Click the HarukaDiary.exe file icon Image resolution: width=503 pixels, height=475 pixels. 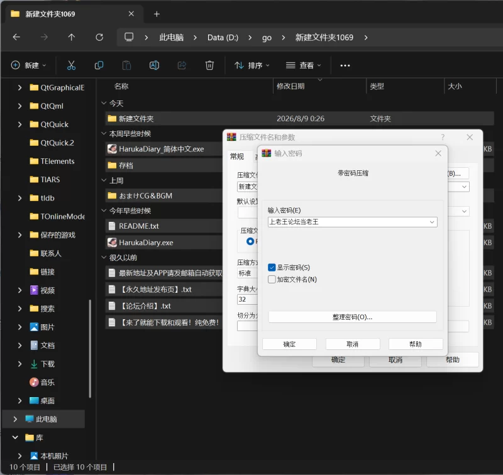coord(112,243)
